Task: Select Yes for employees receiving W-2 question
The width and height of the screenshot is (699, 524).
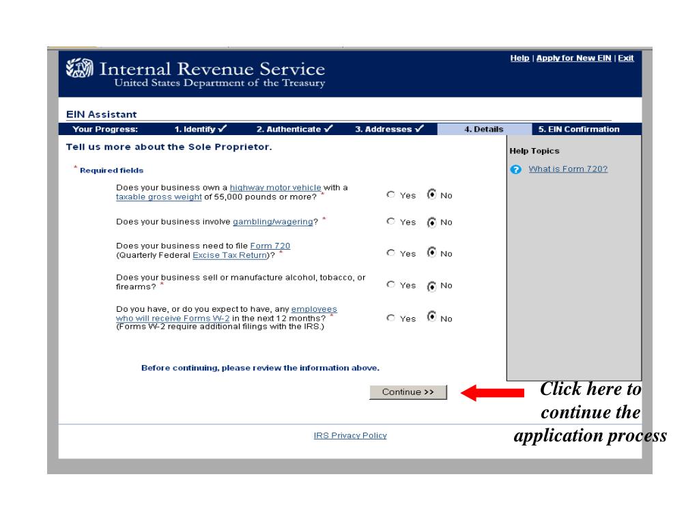Action: (390, 318)
